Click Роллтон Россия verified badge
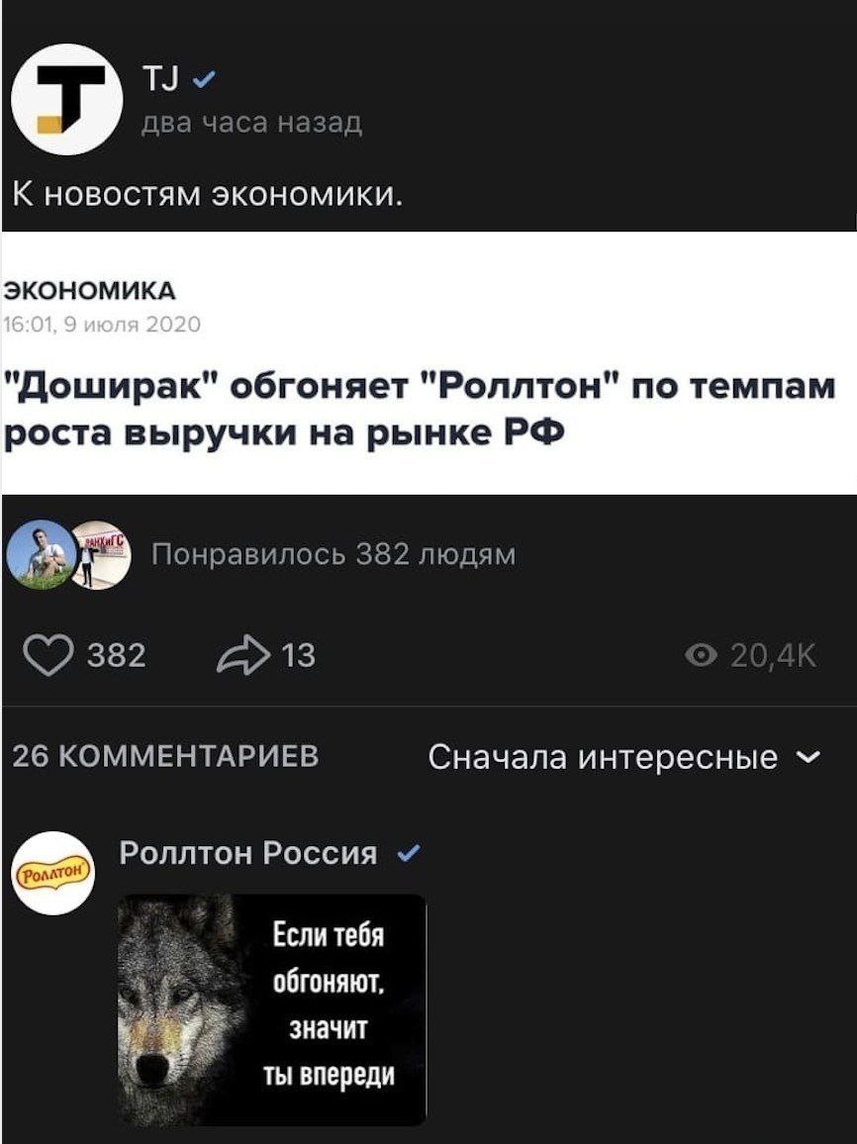 pos(409,852)
